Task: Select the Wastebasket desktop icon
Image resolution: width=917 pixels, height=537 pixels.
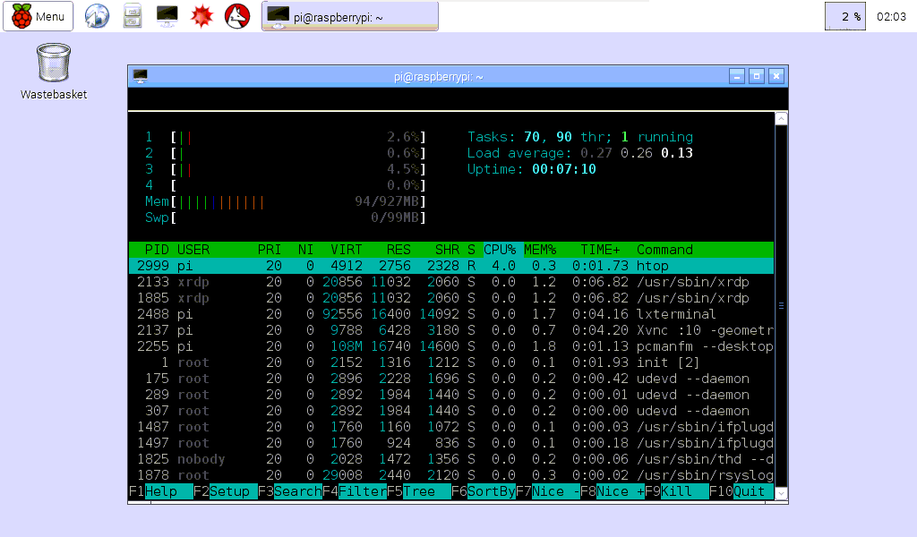Action: click(x=53, y=72)
